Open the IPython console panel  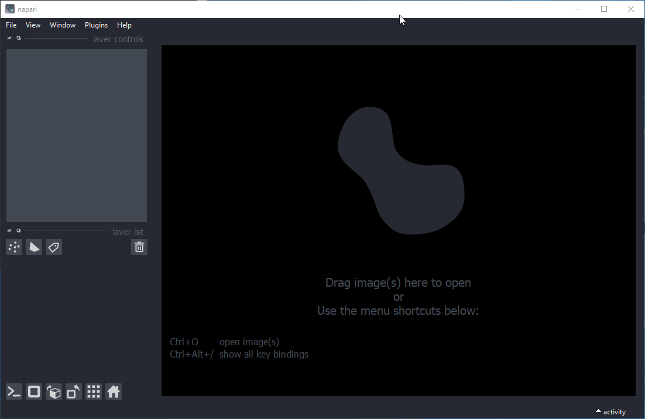coord(14,392)
